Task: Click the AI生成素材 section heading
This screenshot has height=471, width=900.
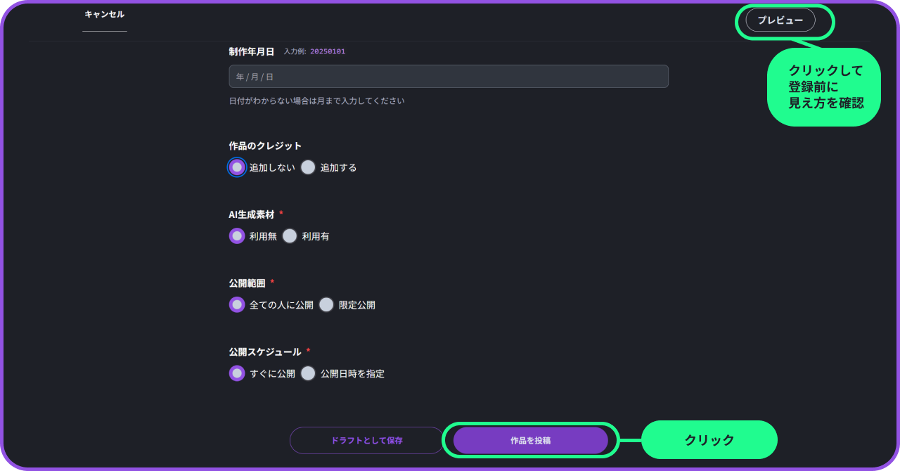Action: pos(251,214)
